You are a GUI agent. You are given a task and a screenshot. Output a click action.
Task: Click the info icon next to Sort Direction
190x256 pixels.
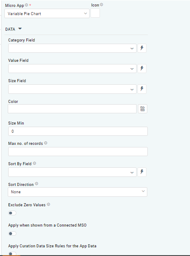pyautogui.click(x=37, y=184)
